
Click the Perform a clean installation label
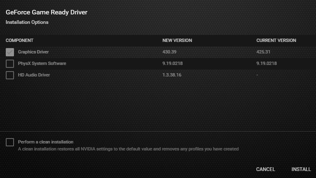click(46, 142)
